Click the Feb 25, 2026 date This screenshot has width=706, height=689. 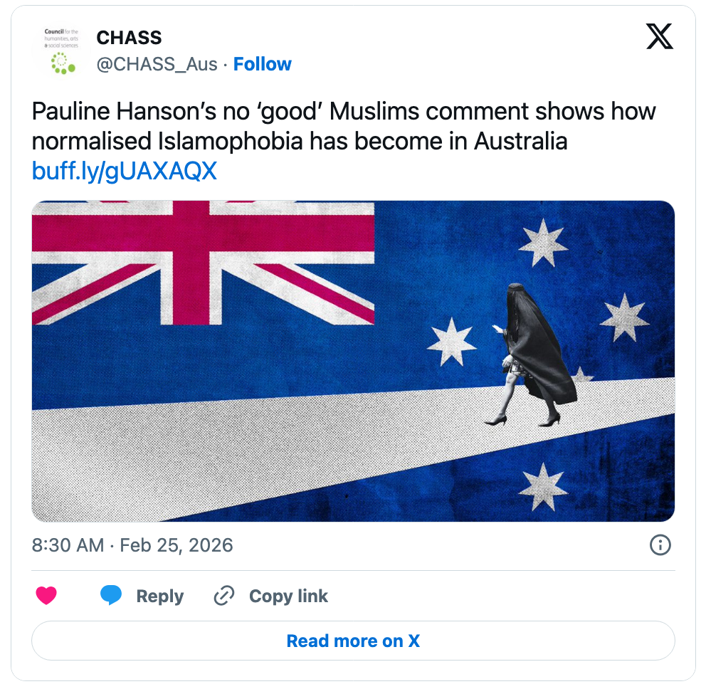pos(176,546)
